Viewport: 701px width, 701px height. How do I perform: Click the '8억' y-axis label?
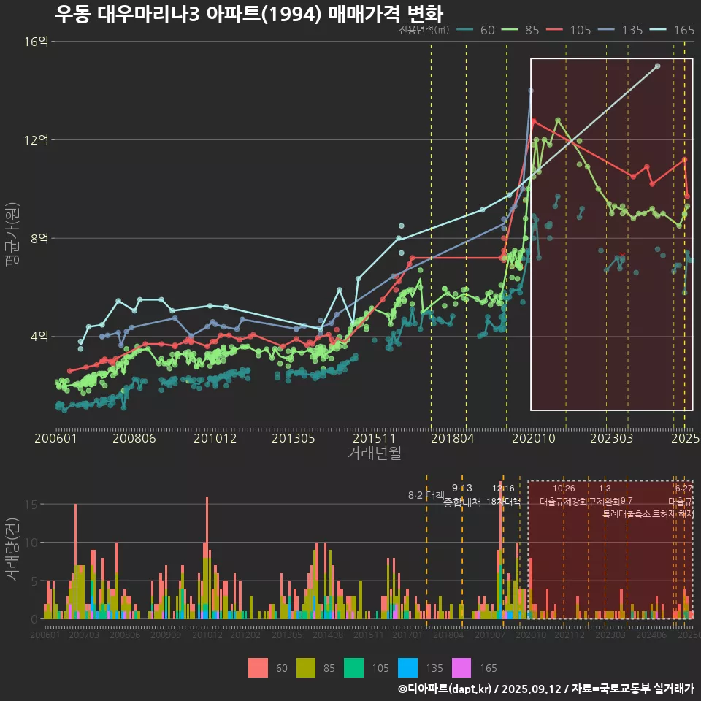tap(39, 238)
